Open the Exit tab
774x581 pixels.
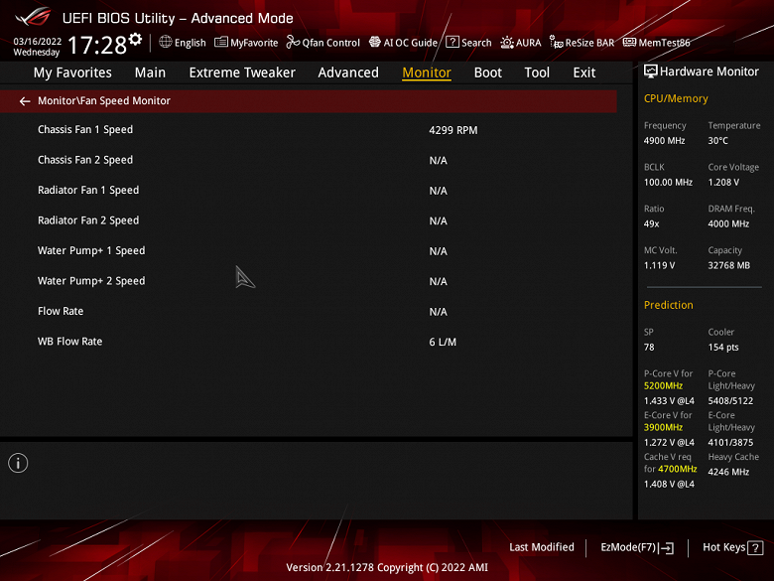click(x=583, y=73)
